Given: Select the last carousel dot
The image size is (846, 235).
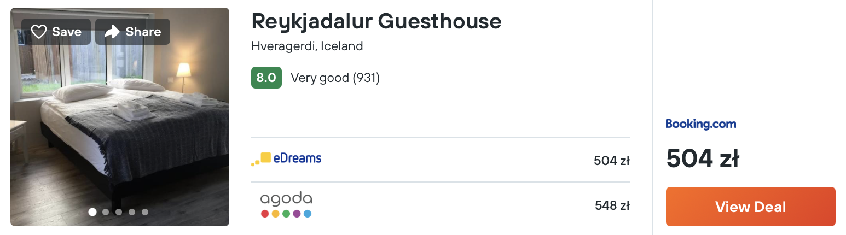Looking at the screenshot, I should (145, 212).
